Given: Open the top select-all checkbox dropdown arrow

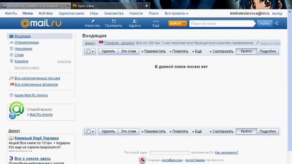Looking at the screenshot, I should (x=93, y=51).
